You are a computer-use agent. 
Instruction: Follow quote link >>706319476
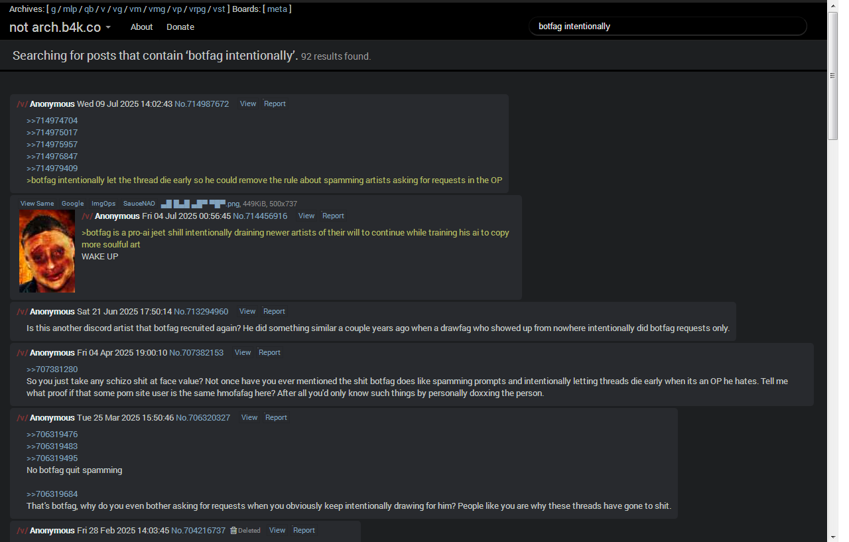coord(52,435)
